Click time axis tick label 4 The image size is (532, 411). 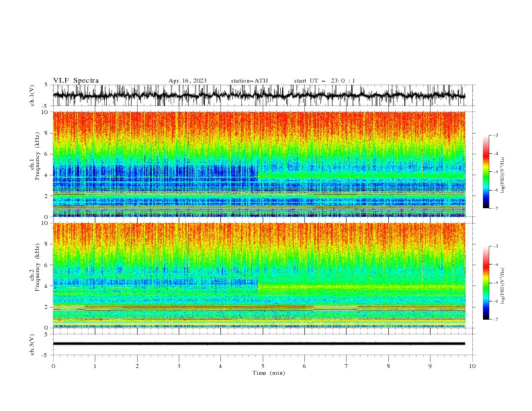pos(220,366)
